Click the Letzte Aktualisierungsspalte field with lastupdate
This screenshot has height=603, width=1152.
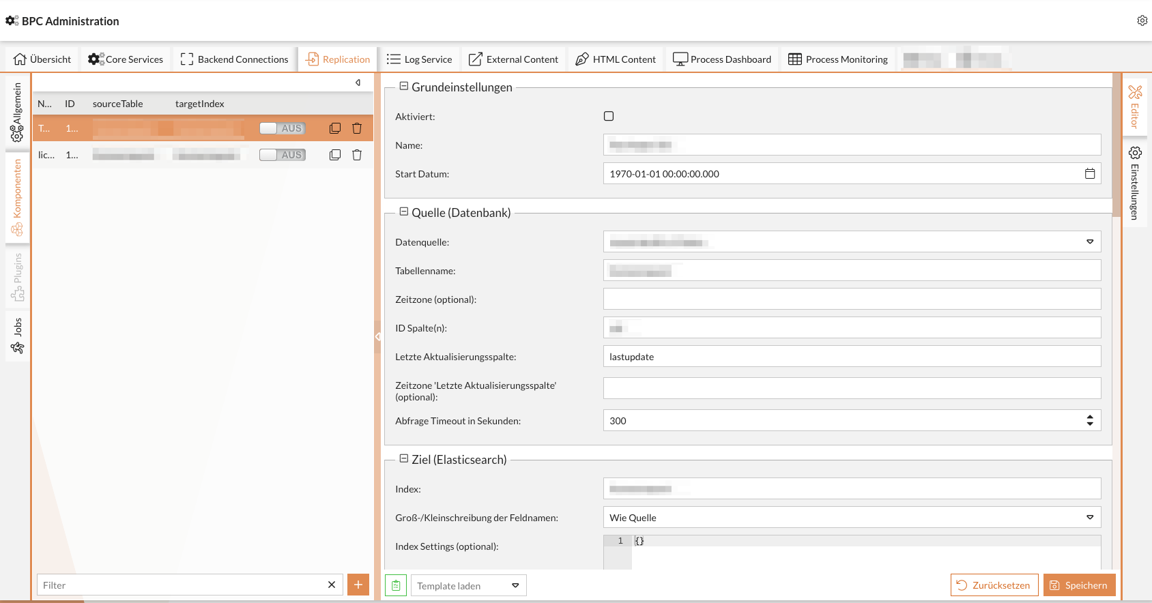[x=852, y=357]
